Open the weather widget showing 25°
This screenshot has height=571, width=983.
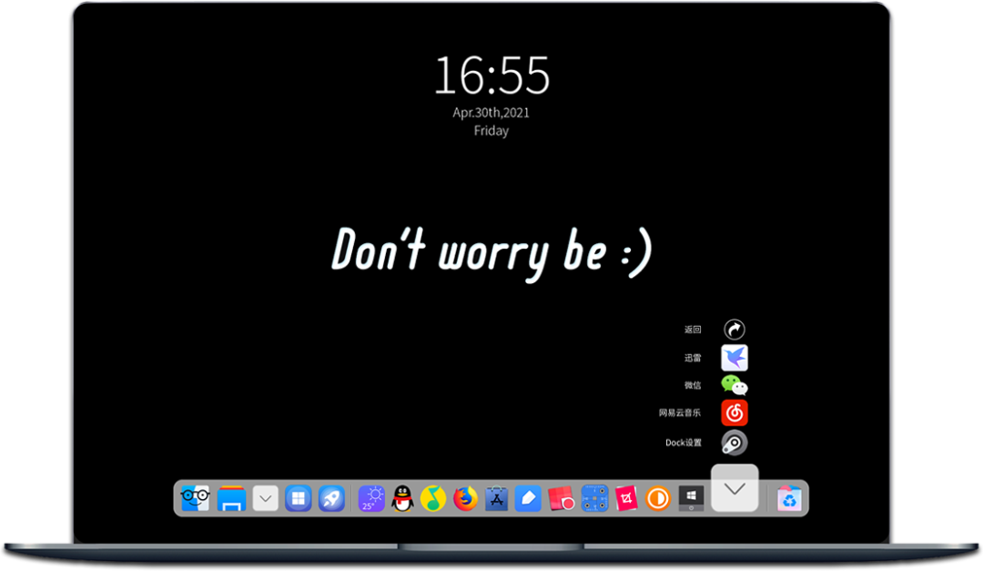click(371, 498)
